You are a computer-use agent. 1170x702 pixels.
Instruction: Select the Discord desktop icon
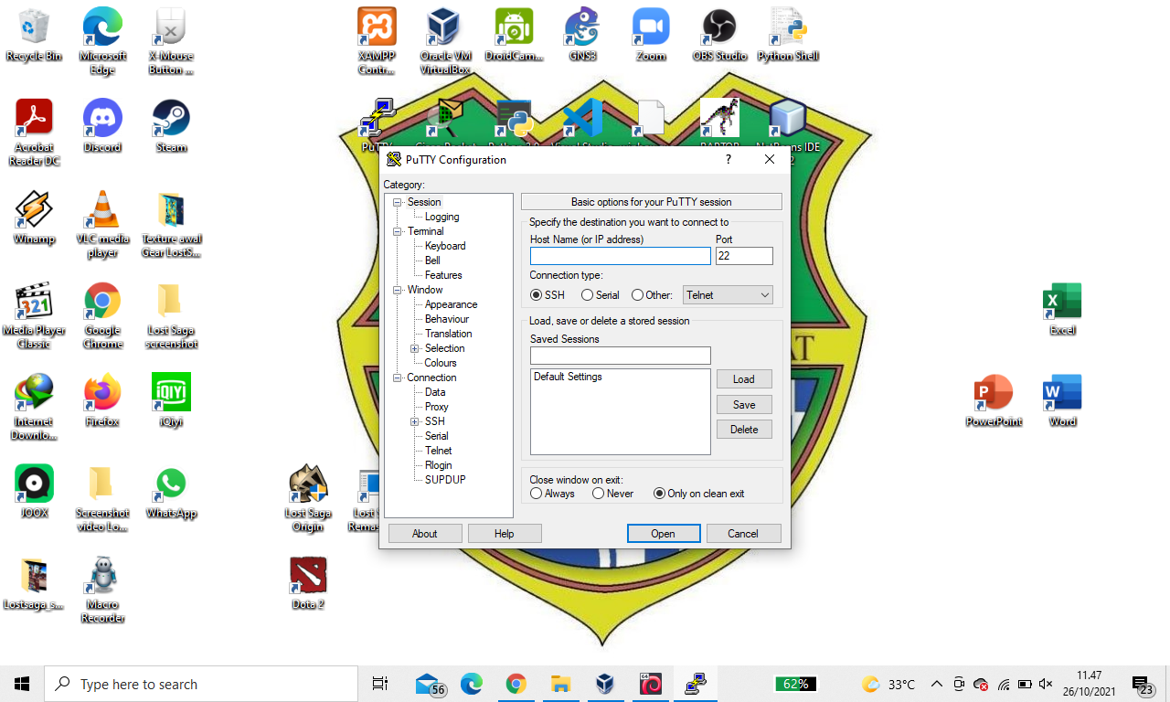[102, 126]
